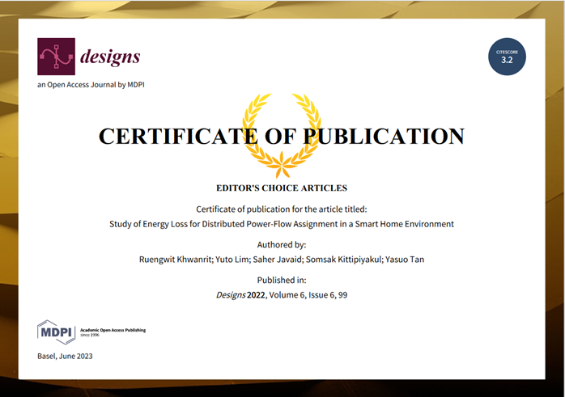Image resolution: width=565 pixels, height=397 pixels.
Task: Click the MDPI publisher logo
Action: [x=56, y=332]
